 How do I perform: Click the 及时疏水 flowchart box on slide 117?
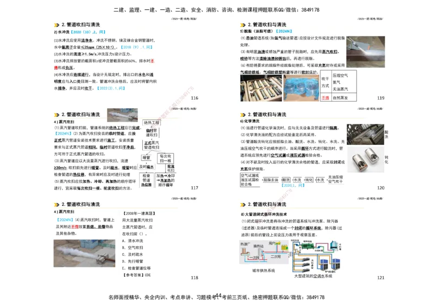pos(146,167)
